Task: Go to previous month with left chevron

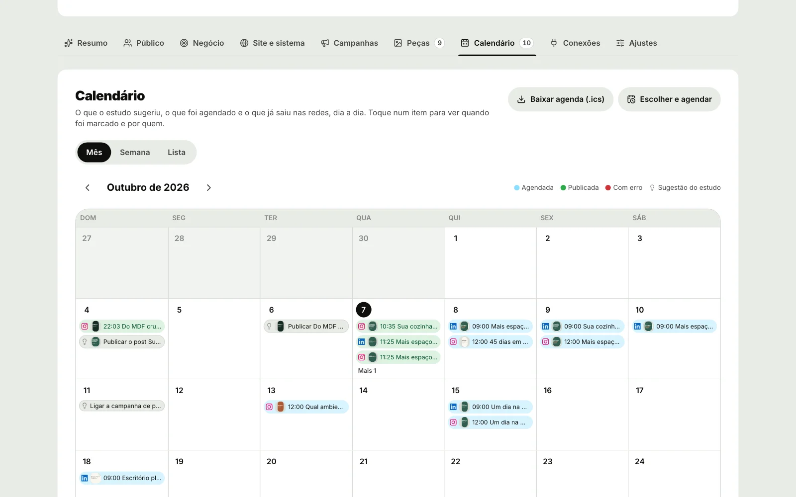Action: pos(88,187)
